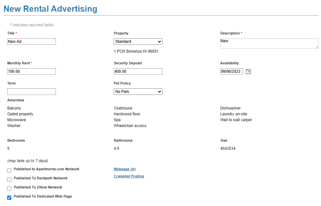321x206 pixels.
Task: Focus the empty Term field
Action: coord(31,92)
